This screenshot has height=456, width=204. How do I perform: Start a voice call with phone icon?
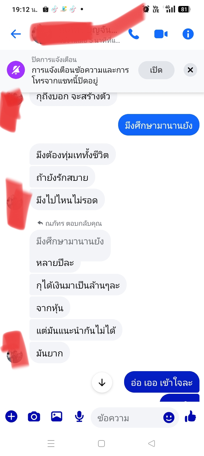(x=133, y=34)
